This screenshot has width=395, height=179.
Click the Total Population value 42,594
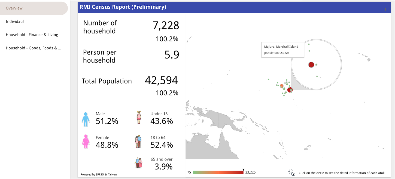(161, 81)
